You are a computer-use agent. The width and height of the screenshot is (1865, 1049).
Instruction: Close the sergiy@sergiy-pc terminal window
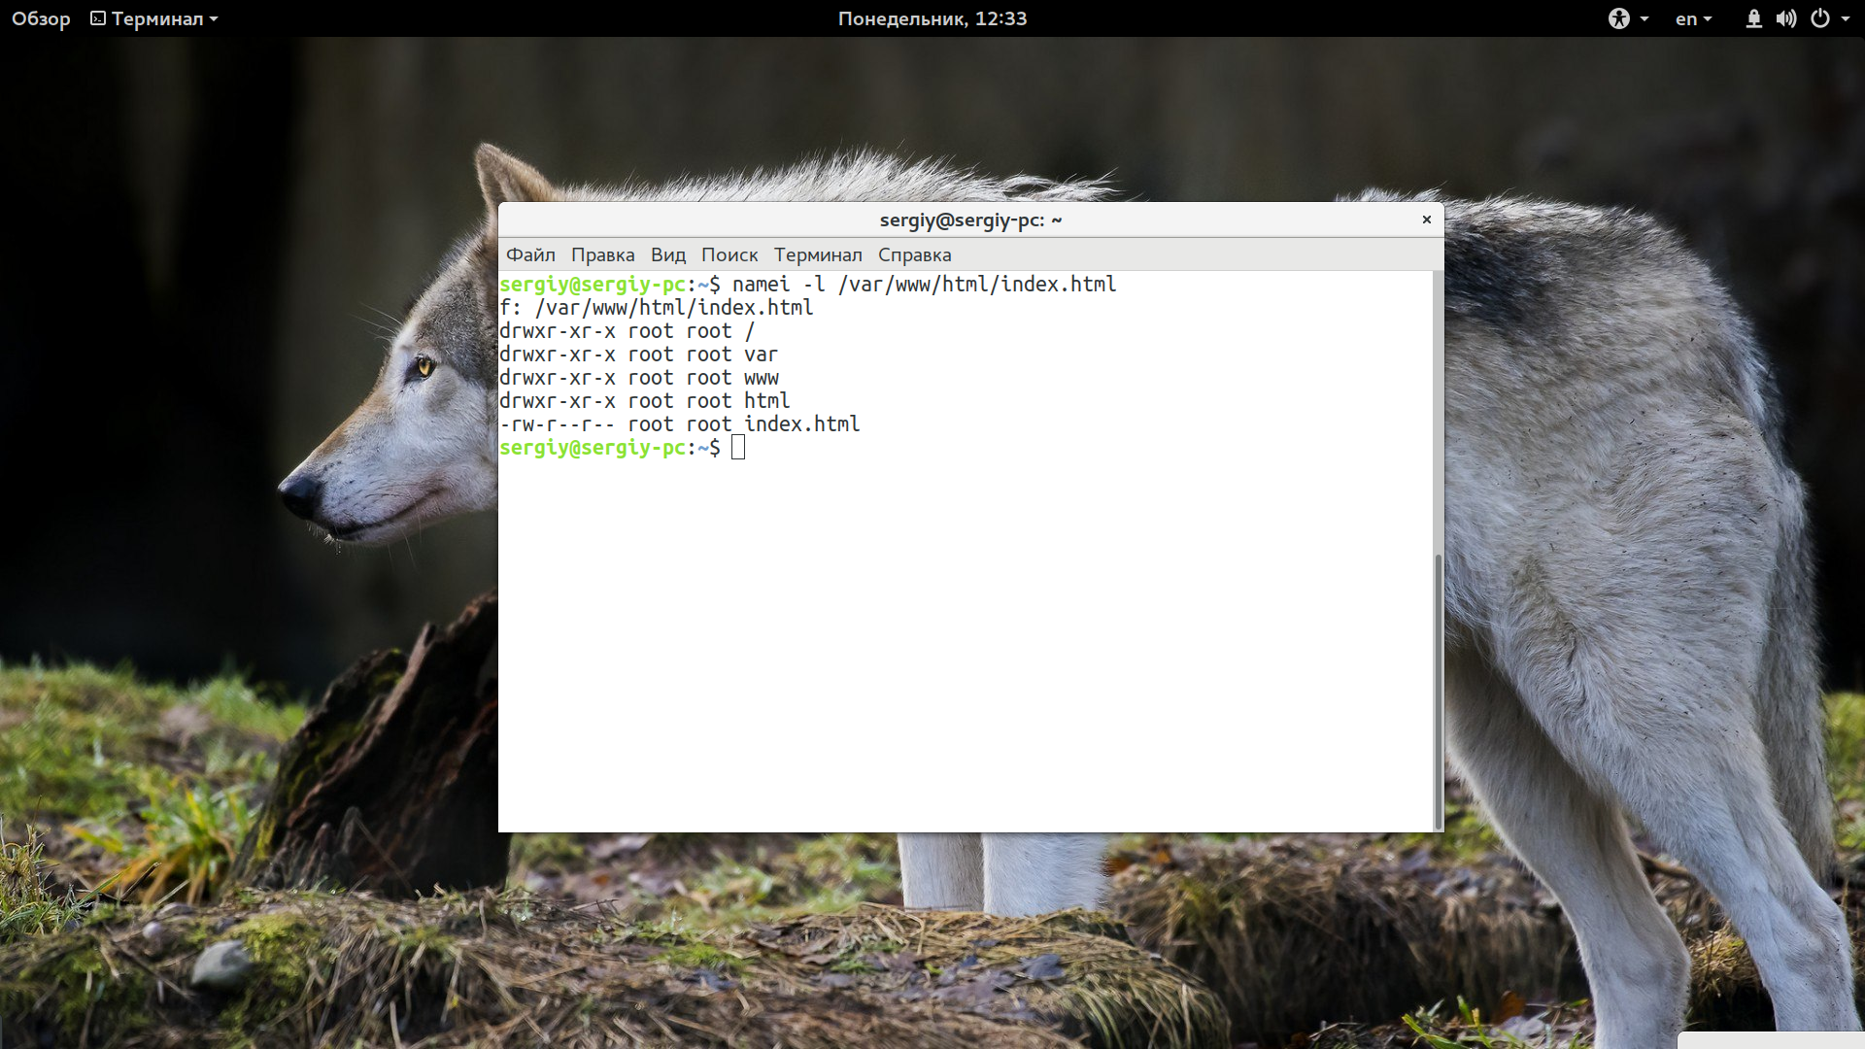1426,220
